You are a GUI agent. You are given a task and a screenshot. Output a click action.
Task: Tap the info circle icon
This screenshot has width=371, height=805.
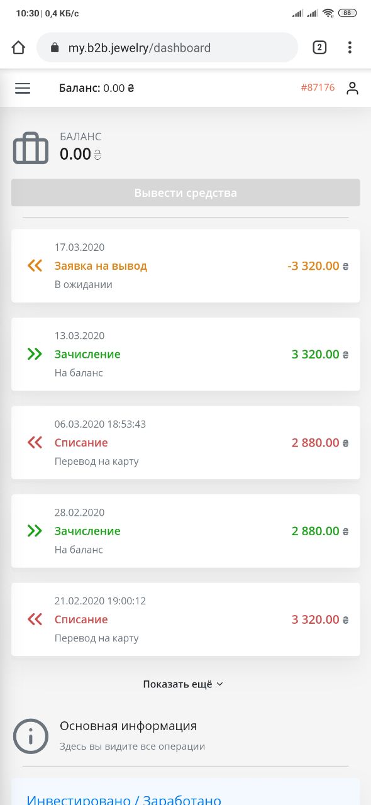click(31, 736)
